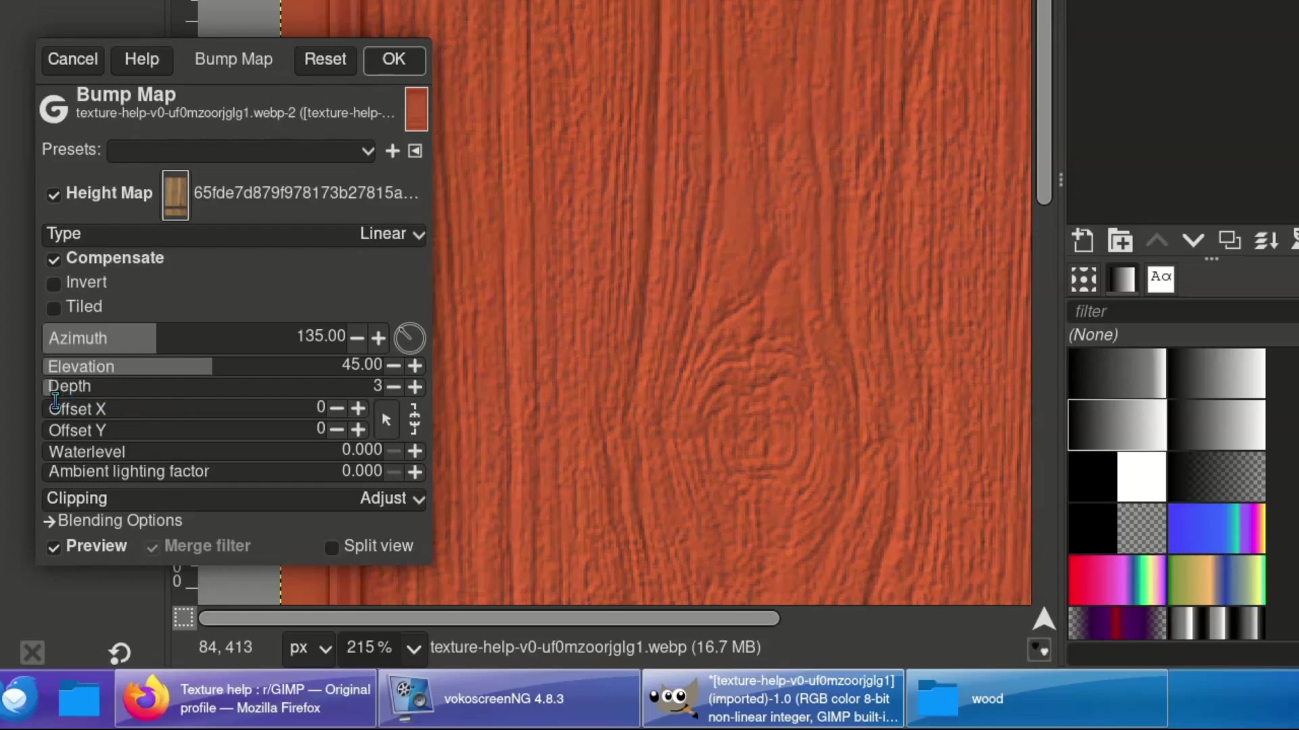Save current settings as a new preset
The height and width of the screenshot is (730, 1299).
coord(392,150)
